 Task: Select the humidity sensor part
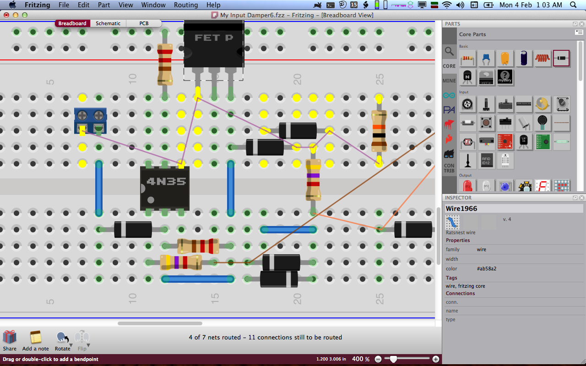[x=505, y=160]
